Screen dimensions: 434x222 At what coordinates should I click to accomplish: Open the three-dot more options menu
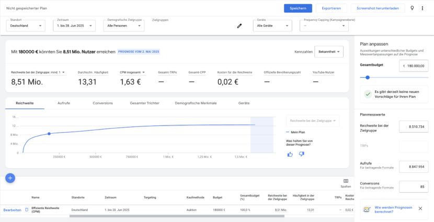pyautogui.click(x=422, y=8)
